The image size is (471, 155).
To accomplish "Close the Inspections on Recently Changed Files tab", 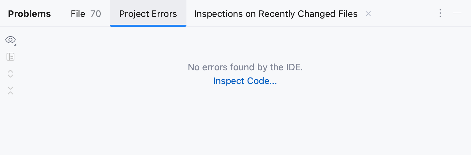I will [368, 14].
